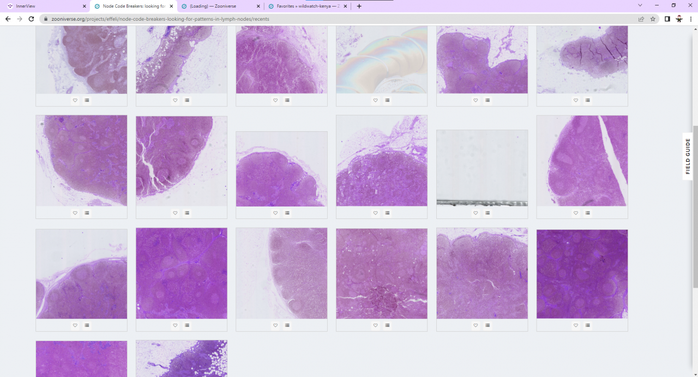The height and width of the screenshot is (377, 698).
Task: Favorite the pale gray half-tissue image
Action: [x=275, y=325]
